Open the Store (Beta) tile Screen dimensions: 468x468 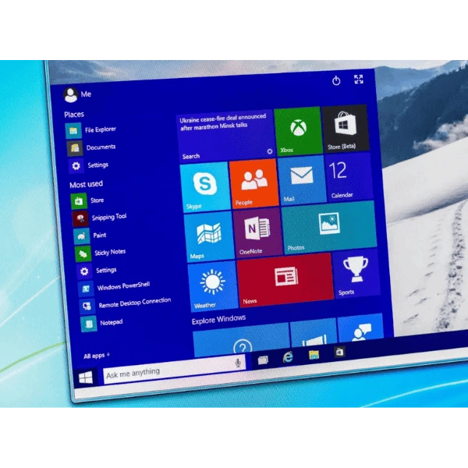click(345, 129)
